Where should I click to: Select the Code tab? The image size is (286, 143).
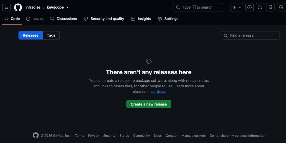pos(12,19)
